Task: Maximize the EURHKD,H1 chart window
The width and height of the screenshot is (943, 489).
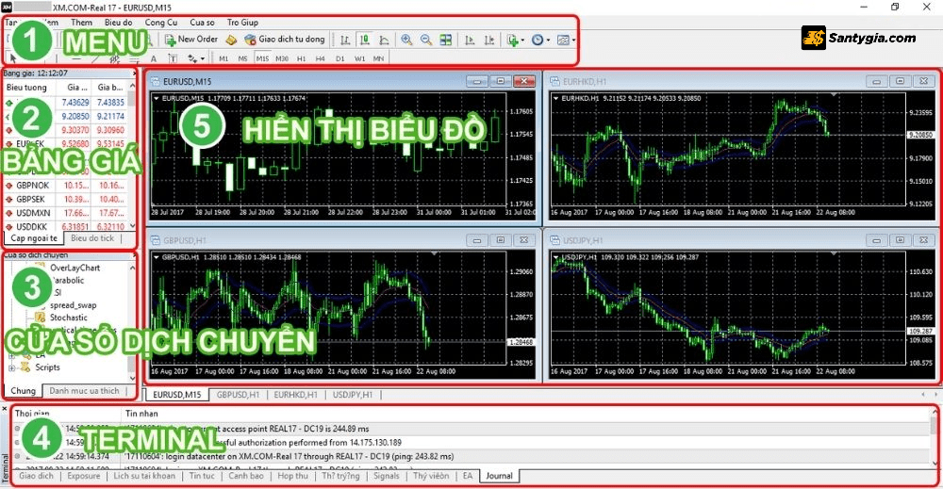Action: click(901, 81)
